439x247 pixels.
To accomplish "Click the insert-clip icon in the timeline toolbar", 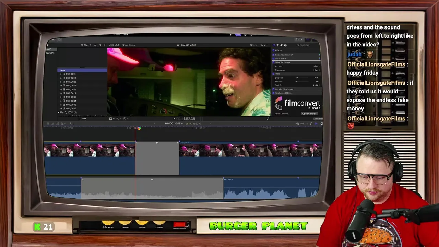I will 53,123.
